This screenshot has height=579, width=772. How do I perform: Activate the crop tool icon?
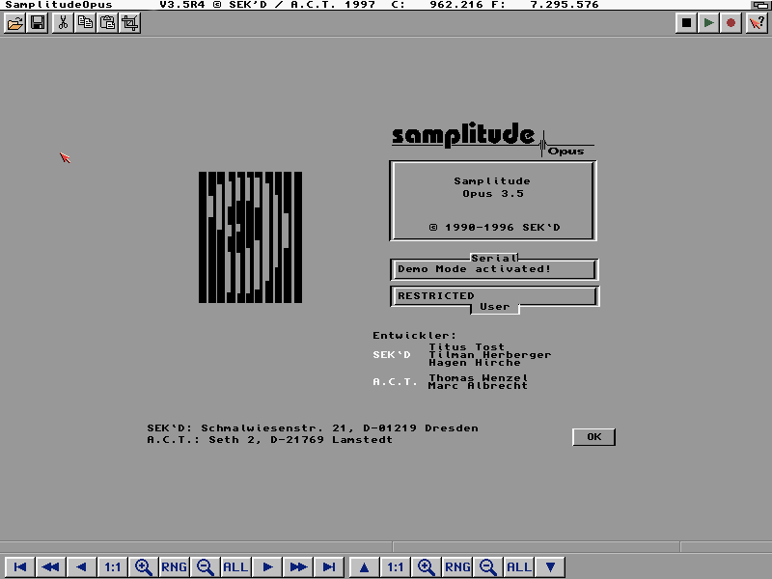[x=130, y=23]
